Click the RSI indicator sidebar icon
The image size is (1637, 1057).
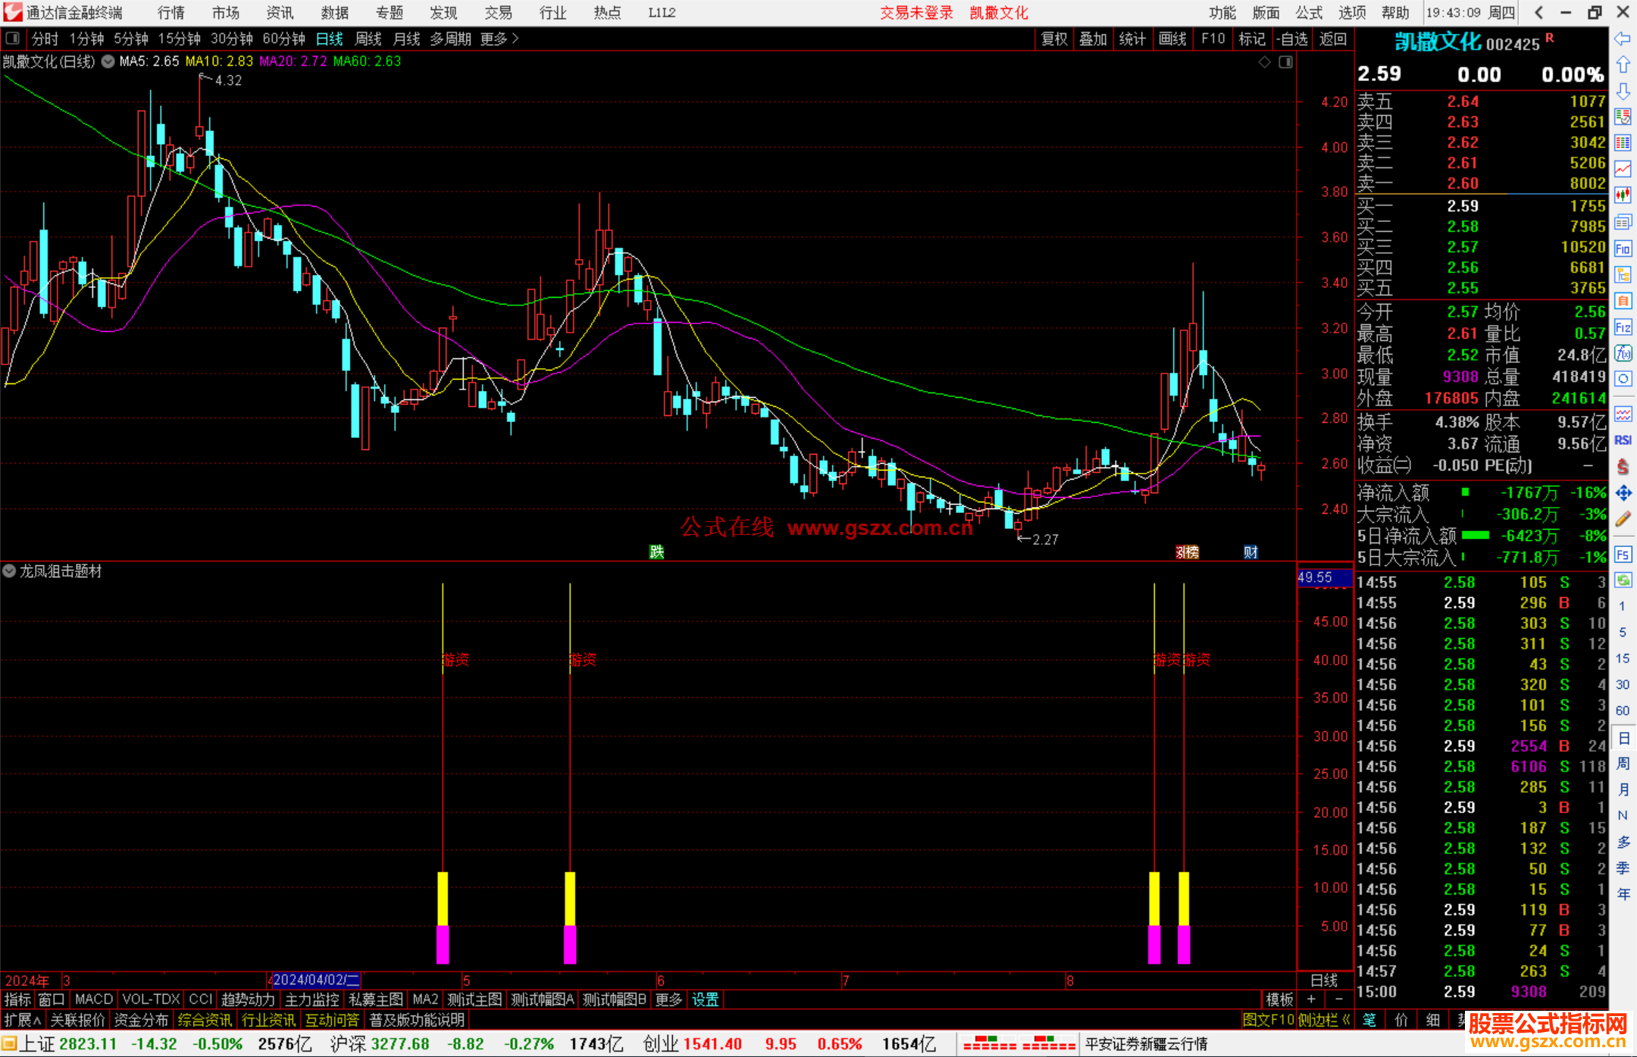click(x=1623, y=440)
